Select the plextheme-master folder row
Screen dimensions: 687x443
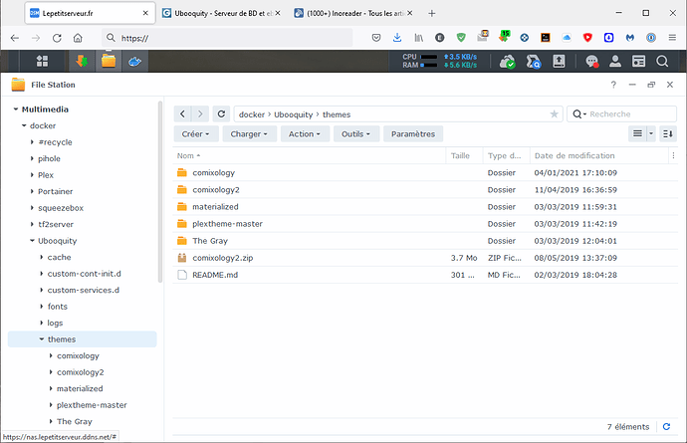(x=425, y=224)
